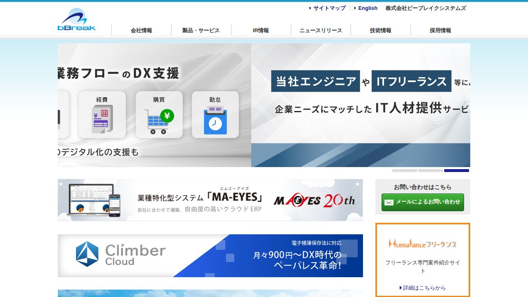
Task: Click the 購買 shopping cart icon card
Action: coord(159,115)
